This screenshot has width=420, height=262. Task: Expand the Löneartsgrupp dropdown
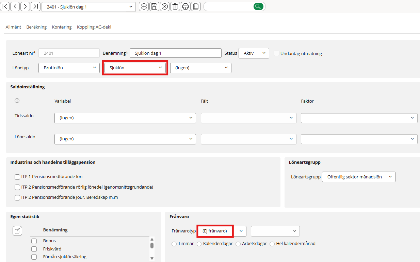pos(358,177)
